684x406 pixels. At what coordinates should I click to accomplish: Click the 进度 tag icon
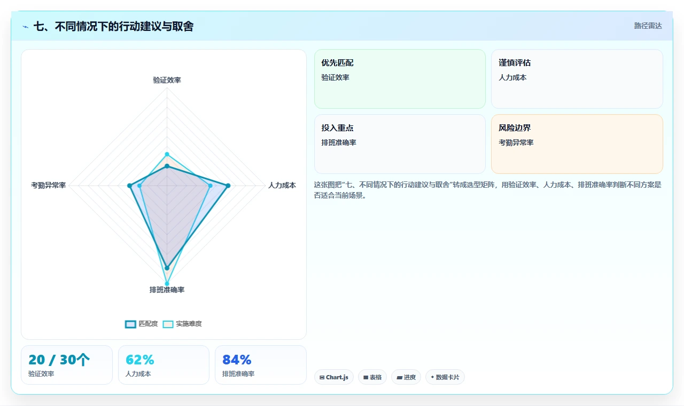coord(399,377)
